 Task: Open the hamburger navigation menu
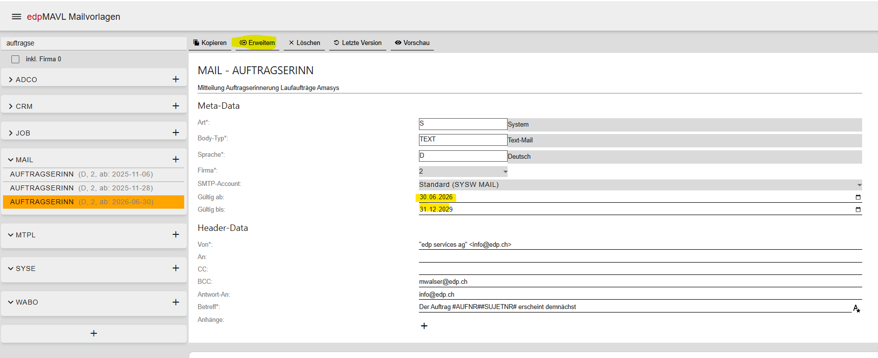[x=16, y=17]
